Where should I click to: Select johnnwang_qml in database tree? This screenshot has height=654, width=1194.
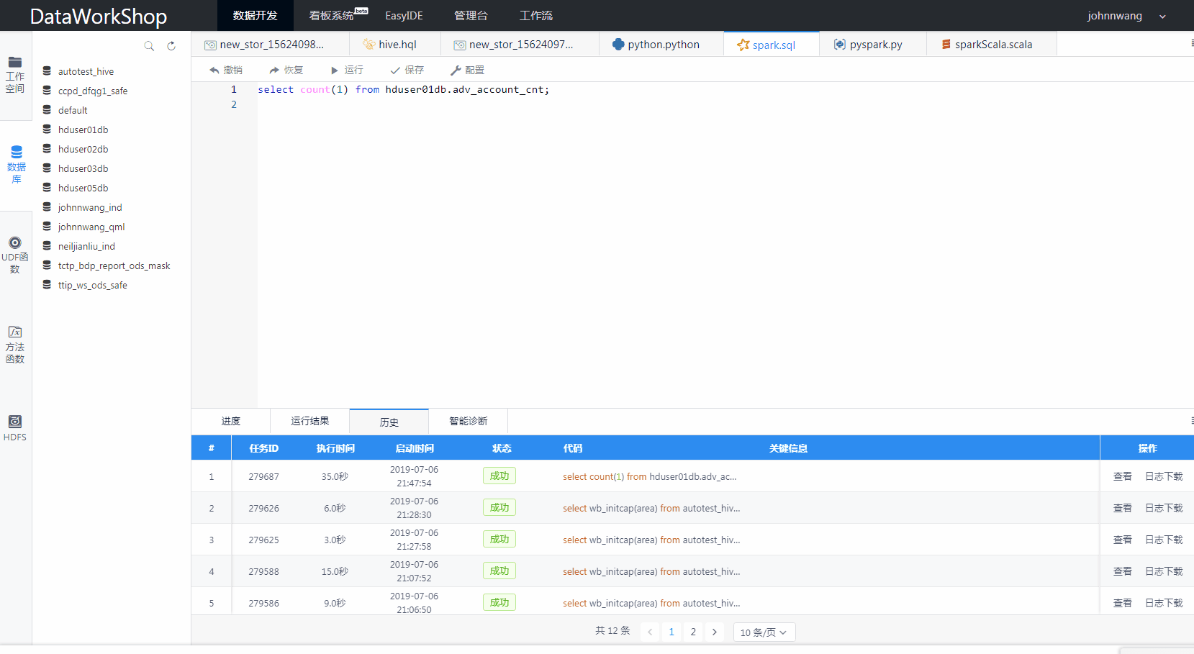click(91, 227)
